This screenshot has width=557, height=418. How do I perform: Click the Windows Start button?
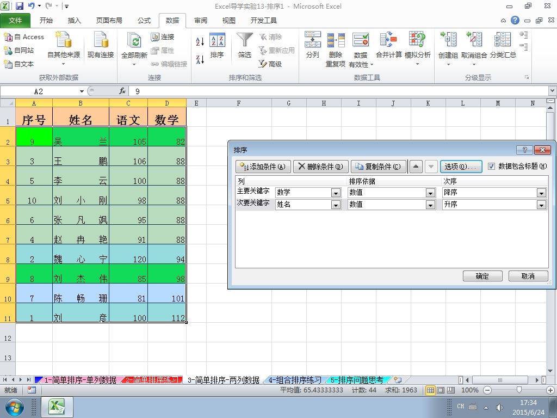[x=14, y=407]
